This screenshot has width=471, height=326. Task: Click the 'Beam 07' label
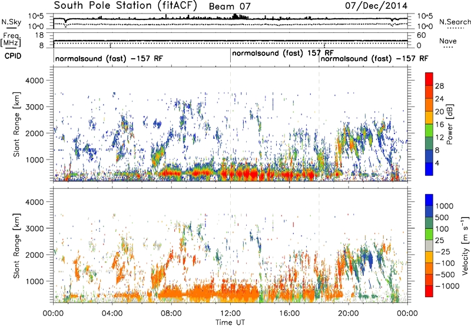[230, 6]
